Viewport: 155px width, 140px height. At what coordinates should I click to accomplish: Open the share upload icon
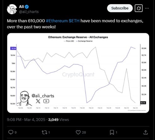point(146,132)
